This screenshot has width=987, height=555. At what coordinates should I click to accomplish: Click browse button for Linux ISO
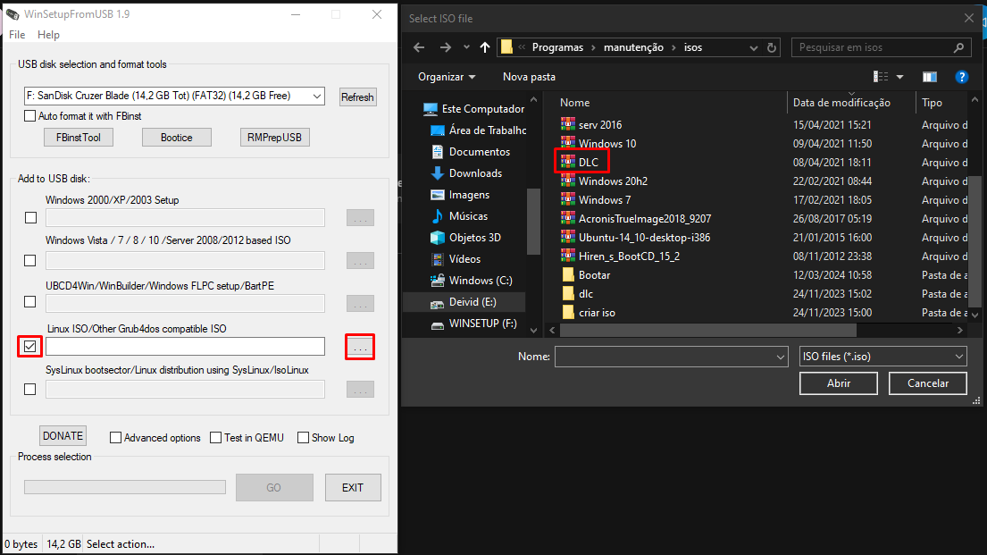click(x=360, y=347)
